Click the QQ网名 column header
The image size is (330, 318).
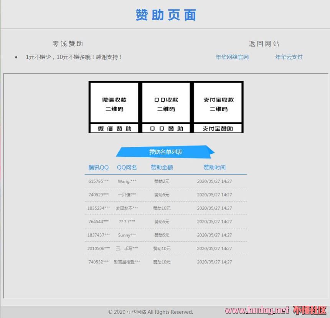pyautogui.click(x=127, y=168)
